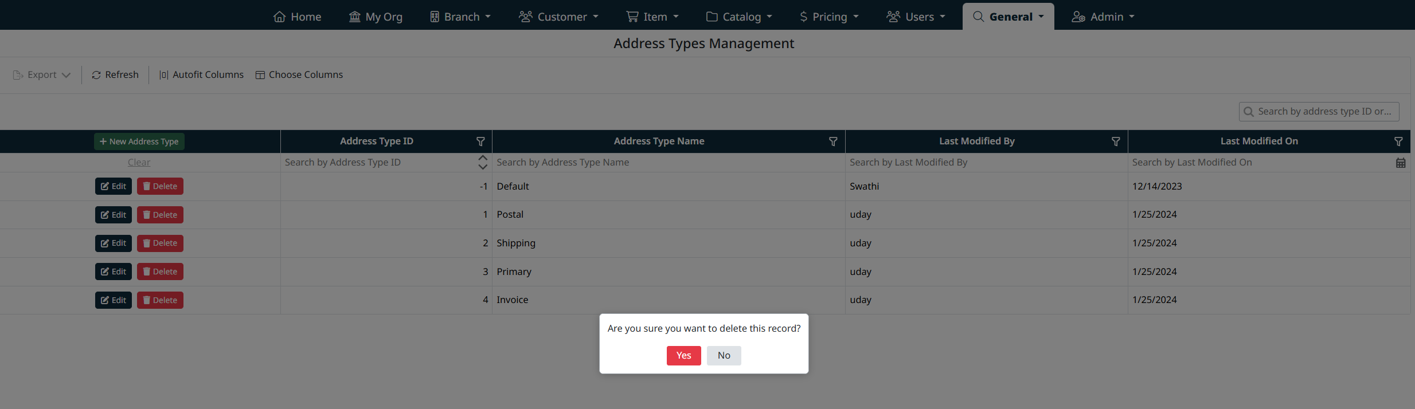Increment the Address Type ID search value
This screenshot has width=1415, height=409.
pyautogui.click(x=483, y=158)
